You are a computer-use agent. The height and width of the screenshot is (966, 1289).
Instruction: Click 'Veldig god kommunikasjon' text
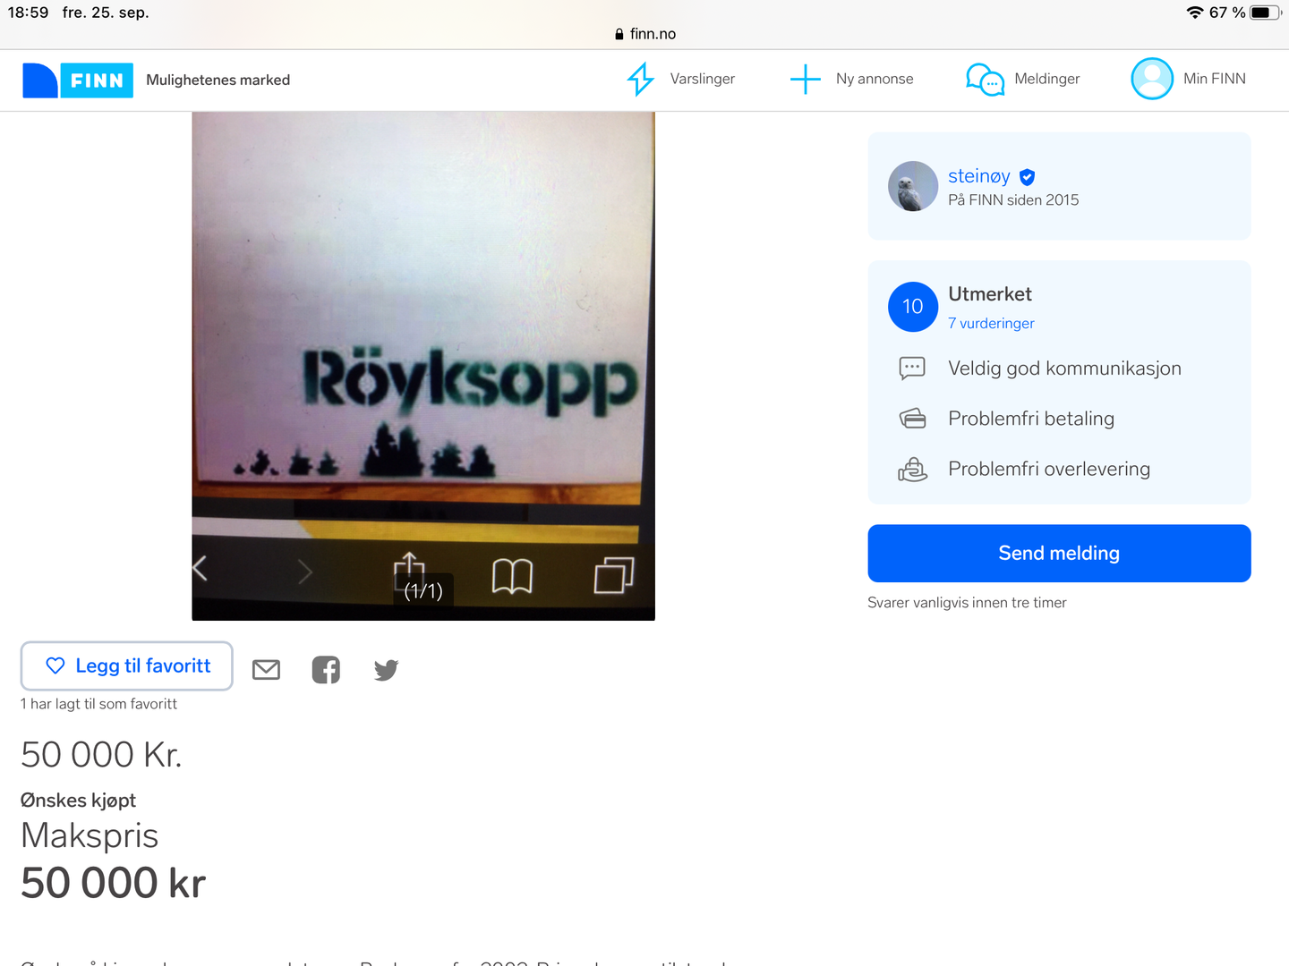point(1064,369)
